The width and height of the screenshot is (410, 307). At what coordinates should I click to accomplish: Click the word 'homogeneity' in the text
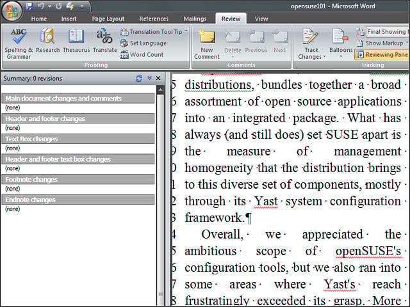pyautogui.click(x=218, y=168)
